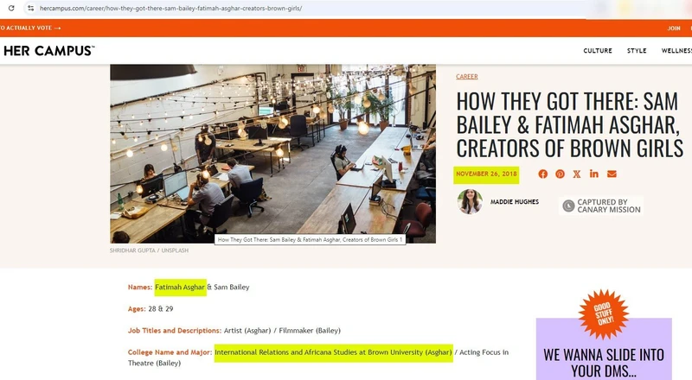The image size is (692, 380).
Task: Click the Captured by Canary Mission badge
Action: (x=602, y=206)
